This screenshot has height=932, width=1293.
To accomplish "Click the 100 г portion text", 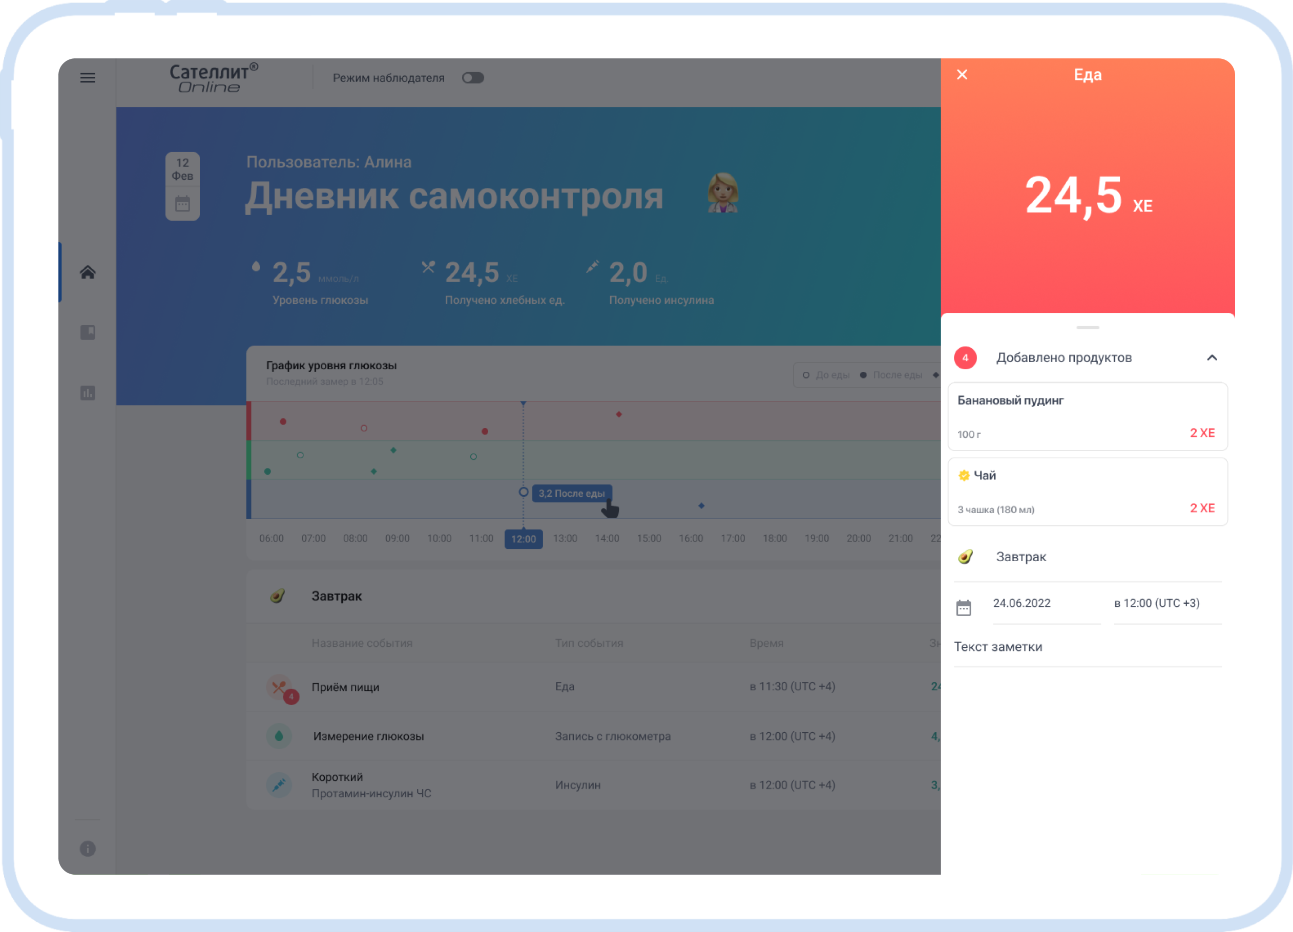I will tap(969, 435).
